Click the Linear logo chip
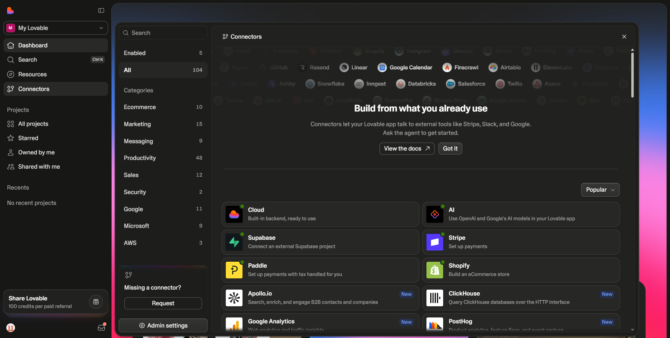The image size is (670, 338). coord(353,68)
